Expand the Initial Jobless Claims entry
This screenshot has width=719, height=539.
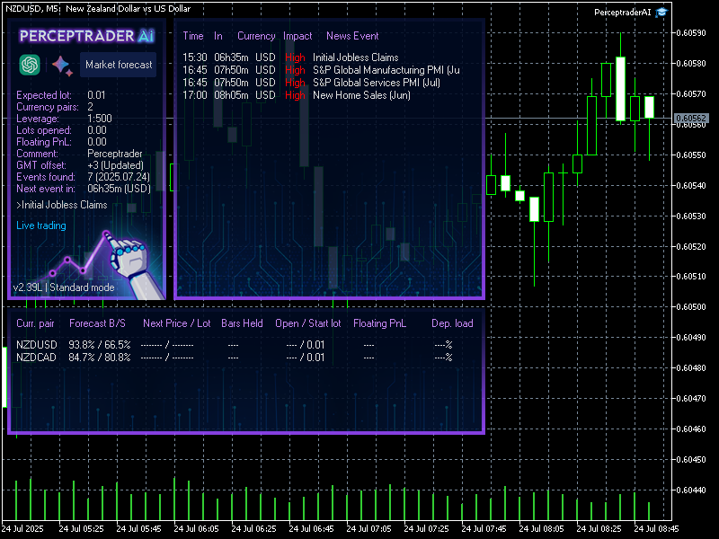coord(62,205)
